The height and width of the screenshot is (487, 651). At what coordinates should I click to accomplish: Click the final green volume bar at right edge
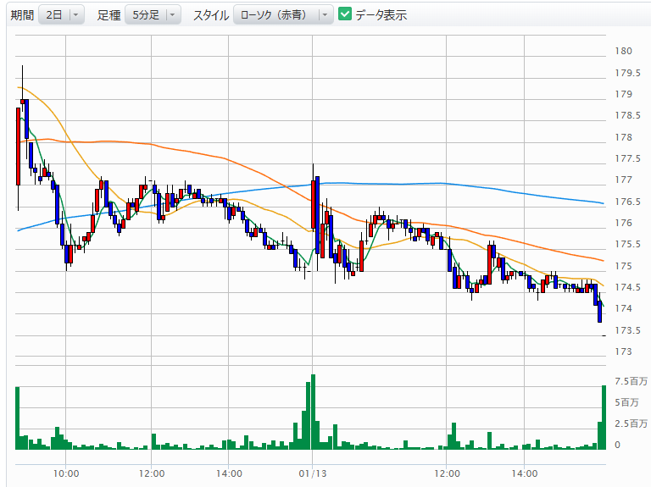[x=604, y=417]
